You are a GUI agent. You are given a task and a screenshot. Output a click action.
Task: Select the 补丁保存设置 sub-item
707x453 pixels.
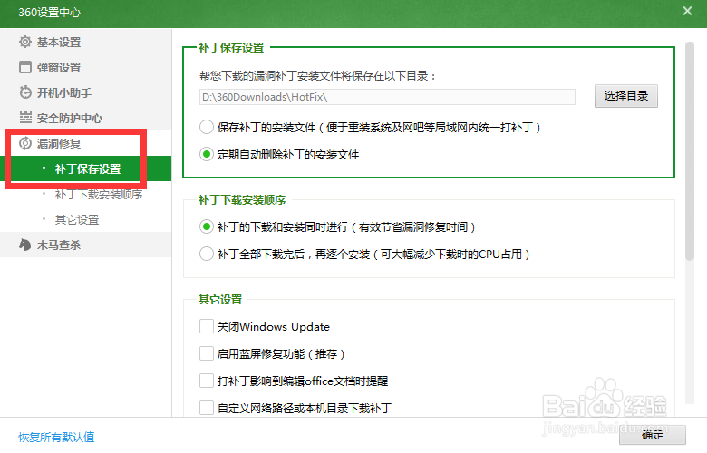pos(86,169)
